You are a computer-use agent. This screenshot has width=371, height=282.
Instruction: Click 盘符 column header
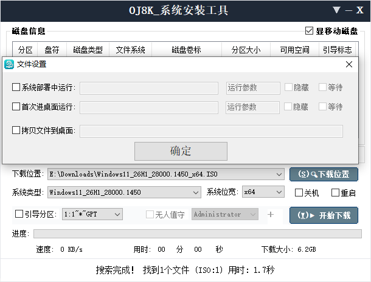point(52,50)
